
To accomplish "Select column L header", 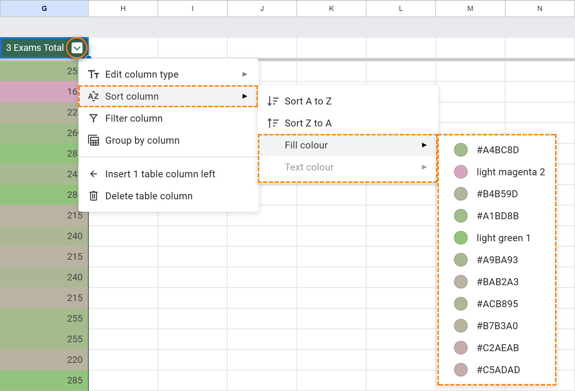I will tap(401, 9).
